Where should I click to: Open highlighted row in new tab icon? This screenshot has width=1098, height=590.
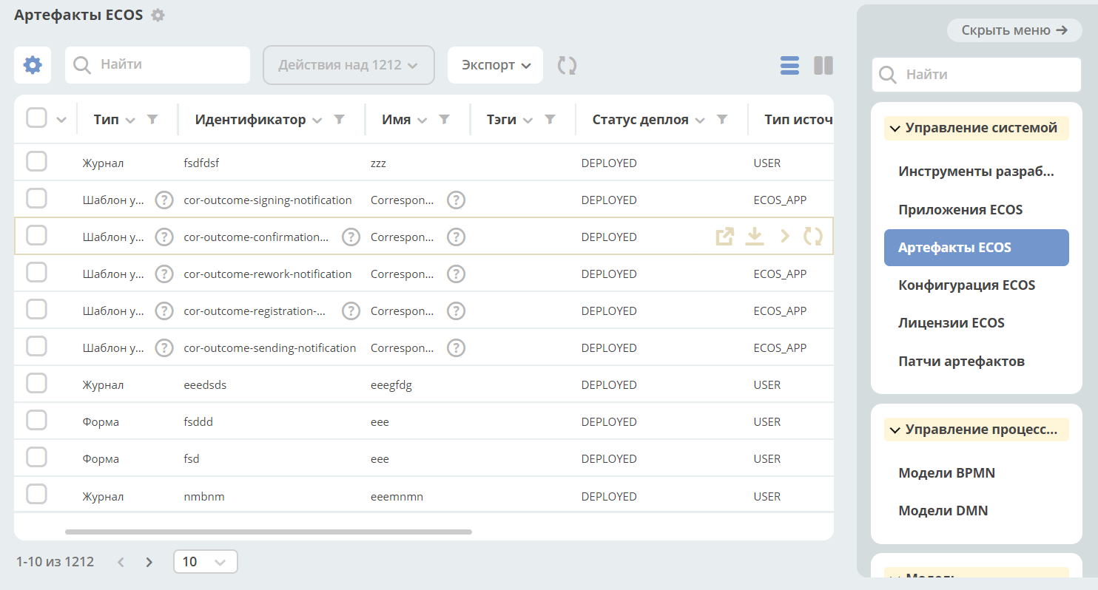coord(725,237)
